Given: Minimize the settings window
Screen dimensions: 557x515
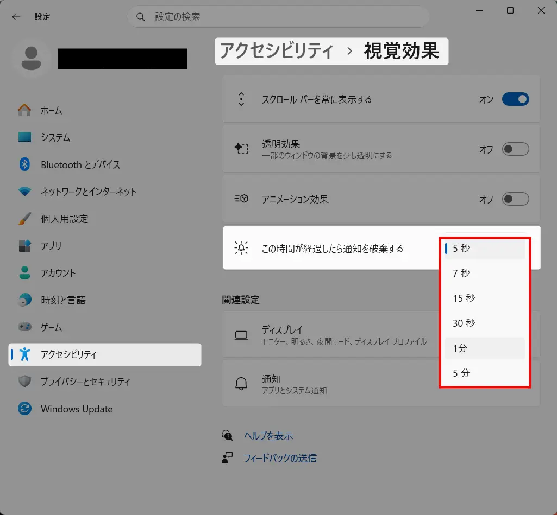Looking at the screenshot, I should click(479, 11).
